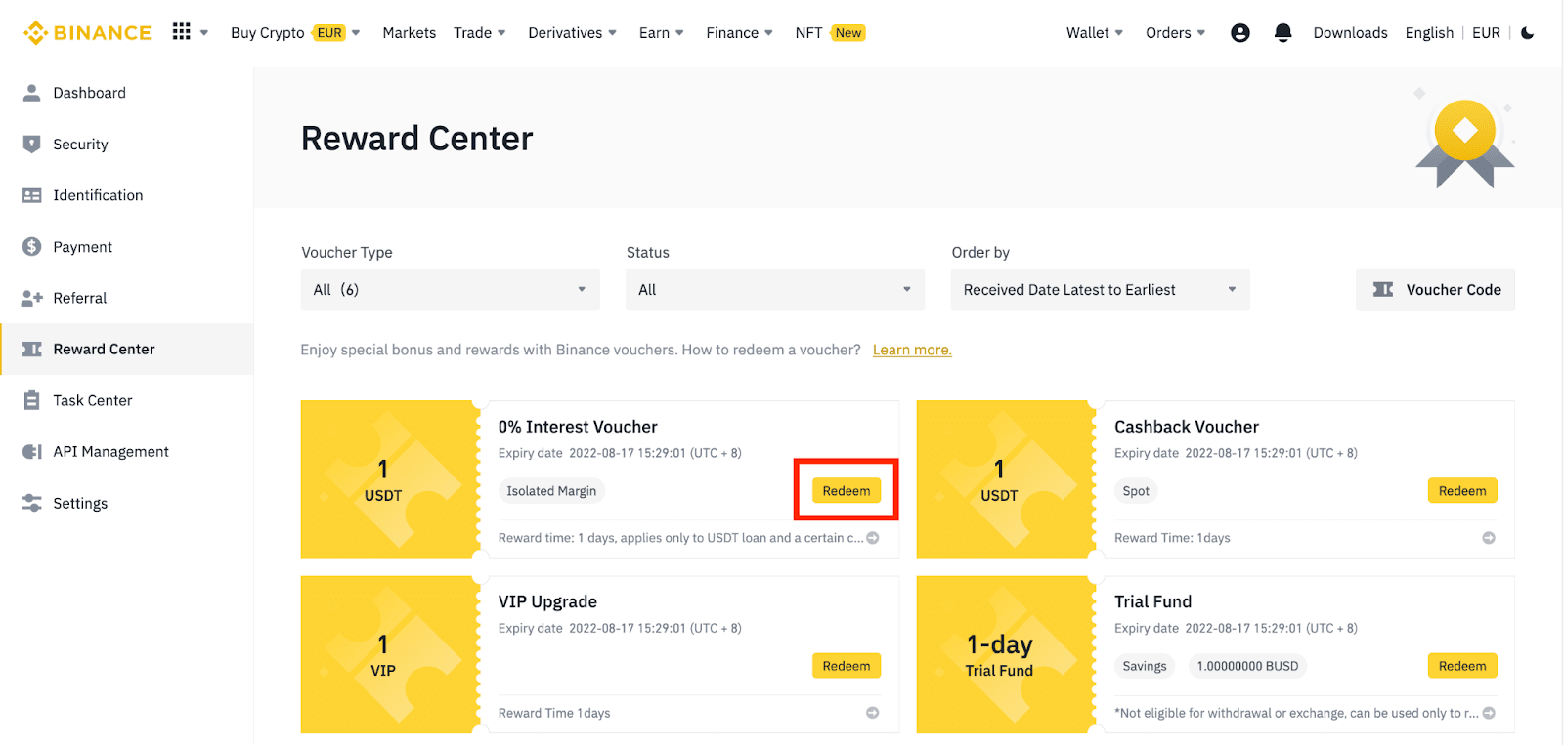Toggle dark mode moon icon

click(x=1528, y=33)
